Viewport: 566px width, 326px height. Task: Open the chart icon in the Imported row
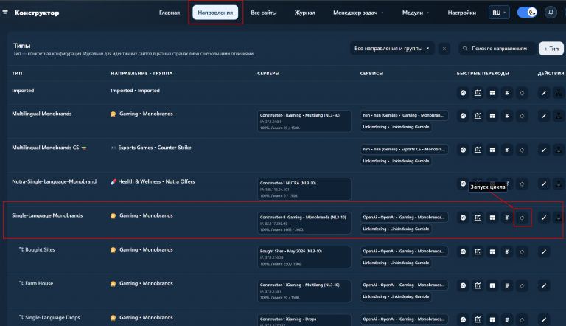478,93
